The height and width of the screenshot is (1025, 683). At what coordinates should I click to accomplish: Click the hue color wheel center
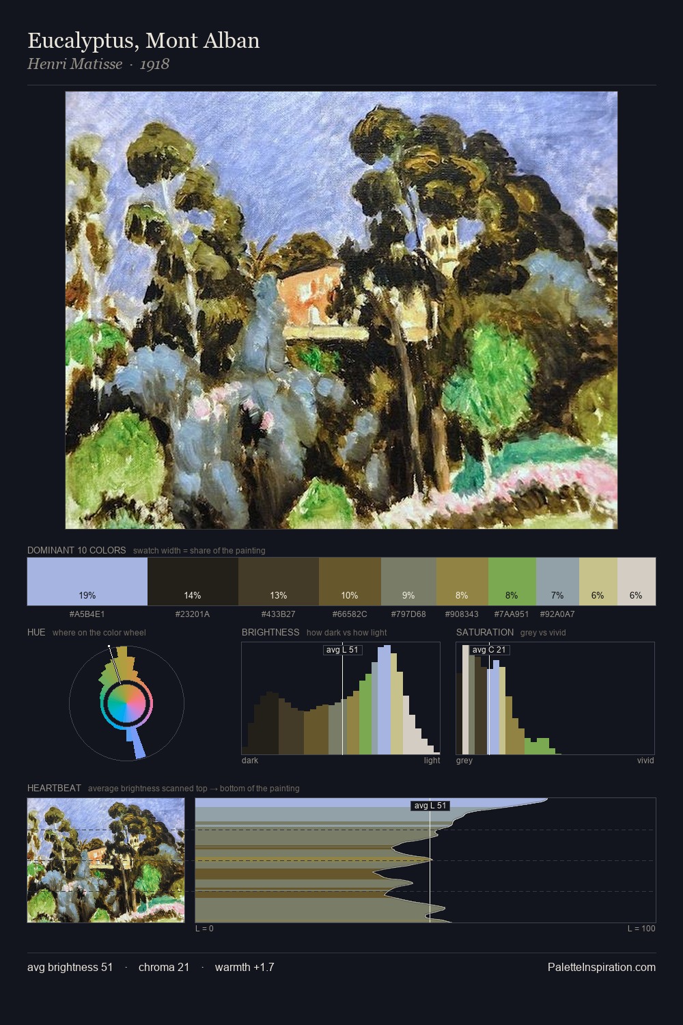point(126,702)
